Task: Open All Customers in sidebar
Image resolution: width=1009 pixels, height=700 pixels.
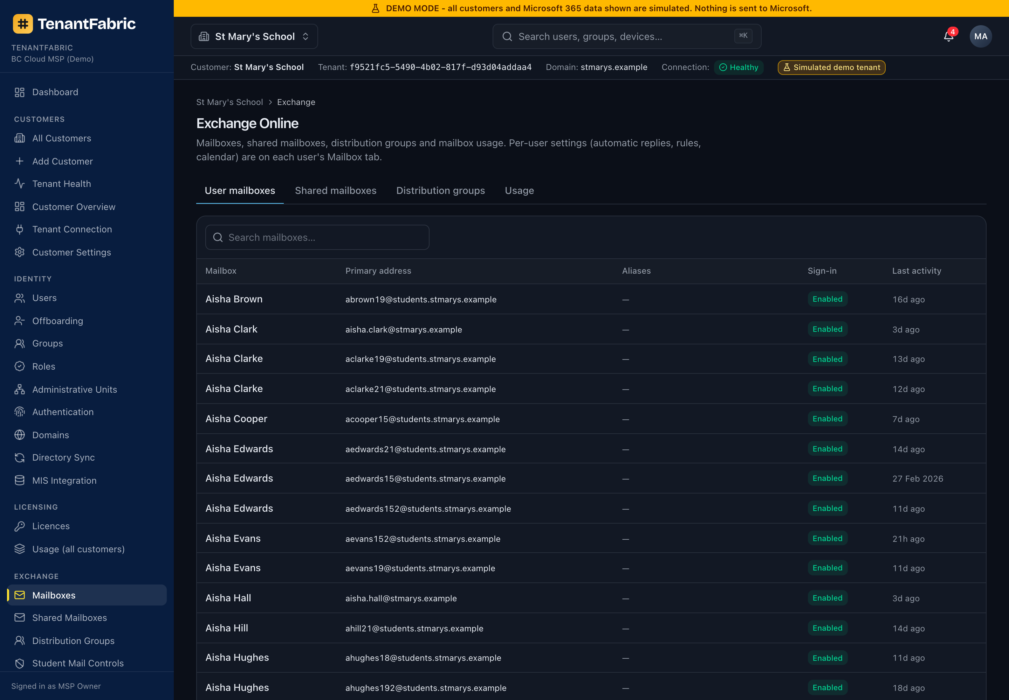Action: click(x=87, y=138)
